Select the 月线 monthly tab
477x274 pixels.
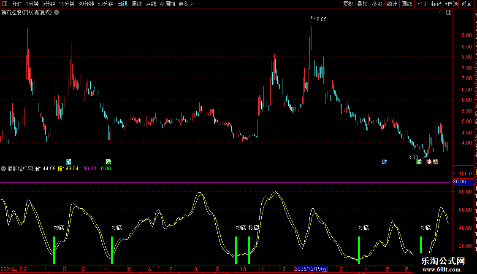click(x=151, y=4)
